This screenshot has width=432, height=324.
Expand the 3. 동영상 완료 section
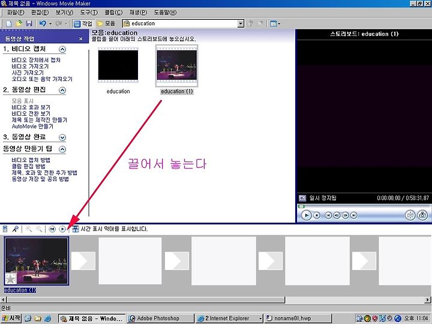(62, 137)
